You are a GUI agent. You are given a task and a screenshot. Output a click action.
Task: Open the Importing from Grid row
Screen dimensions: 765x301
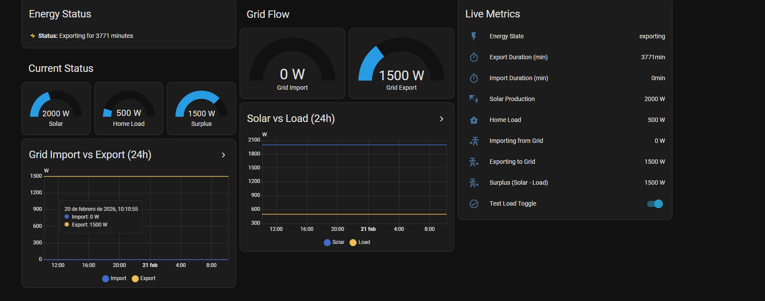click(x=565, y=141)
